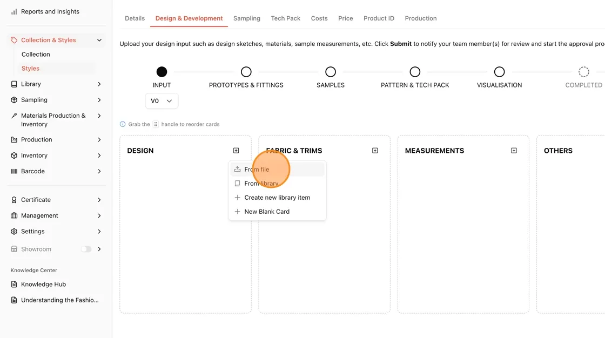Select the Pattern & Tech Pack stage circle
The image size is (605, 338).
415,72
